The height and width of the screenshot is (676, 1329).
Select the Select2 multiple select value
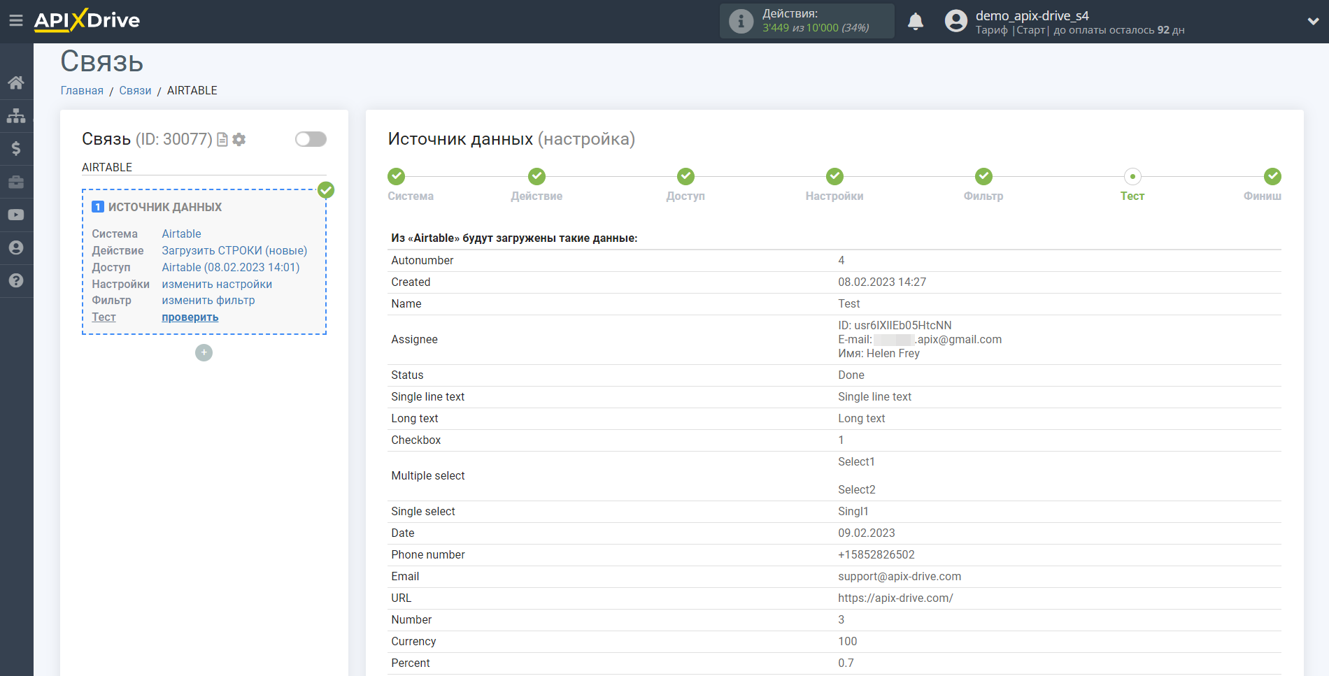click(x=857, y=489)
